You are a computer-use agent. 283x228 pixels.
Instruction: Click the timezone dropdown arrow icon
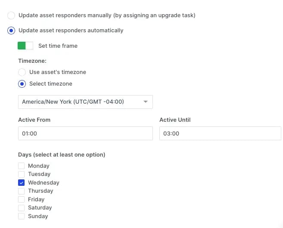pos(146,102)
